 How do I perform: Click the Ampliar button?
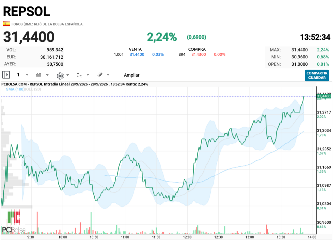[x=132, y=75]
